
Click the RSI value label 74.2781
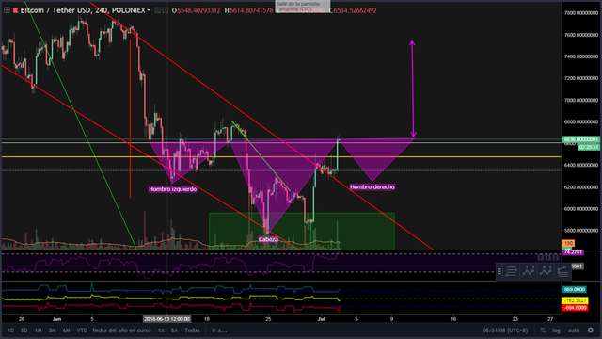[573, 252]
